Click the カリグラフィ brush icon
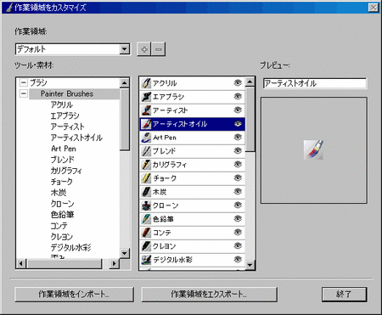382x315 pixels. [146, 165]
